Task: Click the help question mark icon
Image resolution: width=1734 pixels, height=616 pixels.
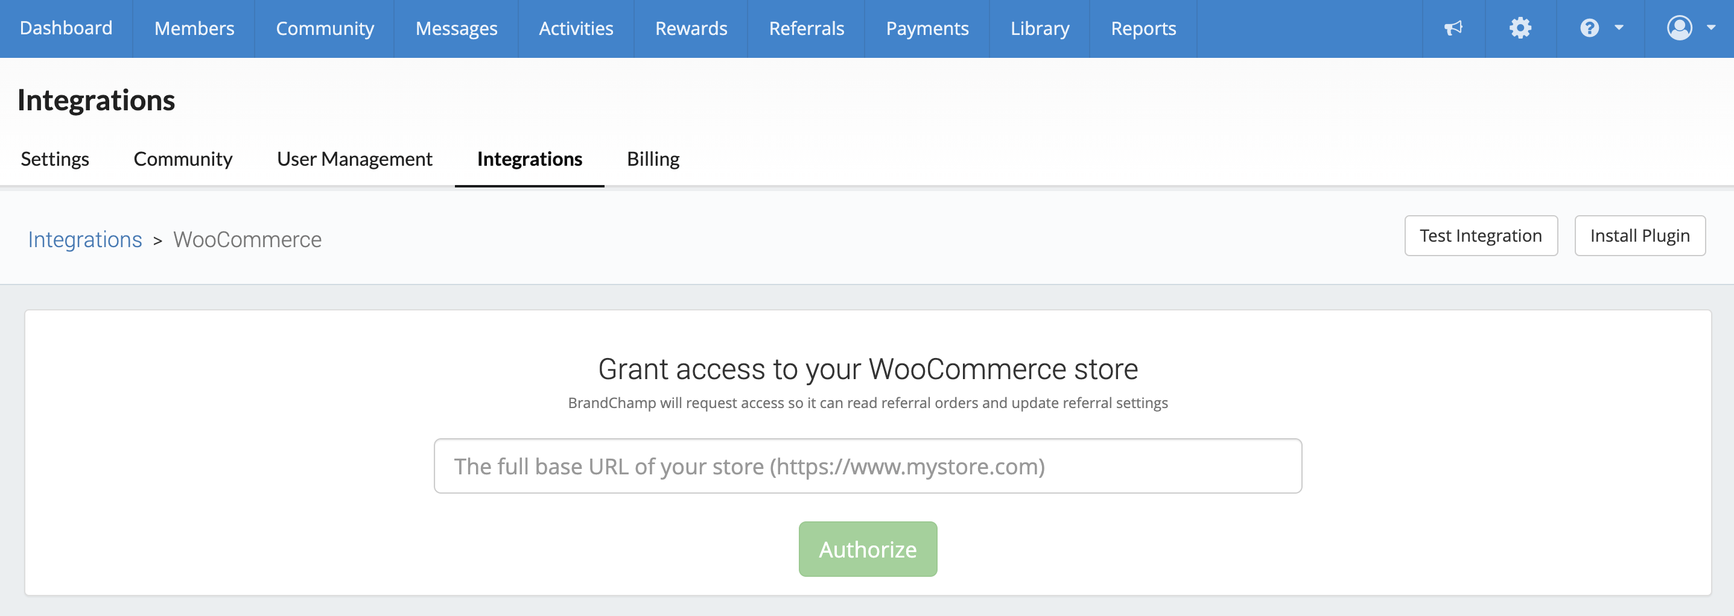Action: [x=1589, y=28]
